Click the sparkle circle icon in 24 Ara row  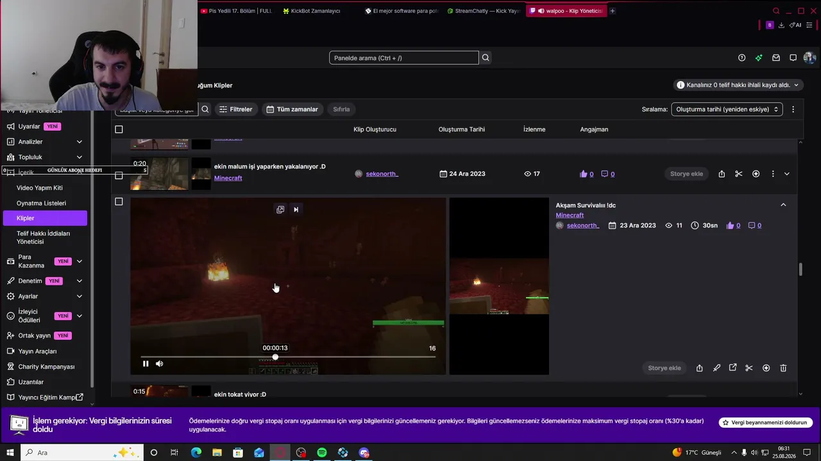pyautogui.click(x=756, y=174)
